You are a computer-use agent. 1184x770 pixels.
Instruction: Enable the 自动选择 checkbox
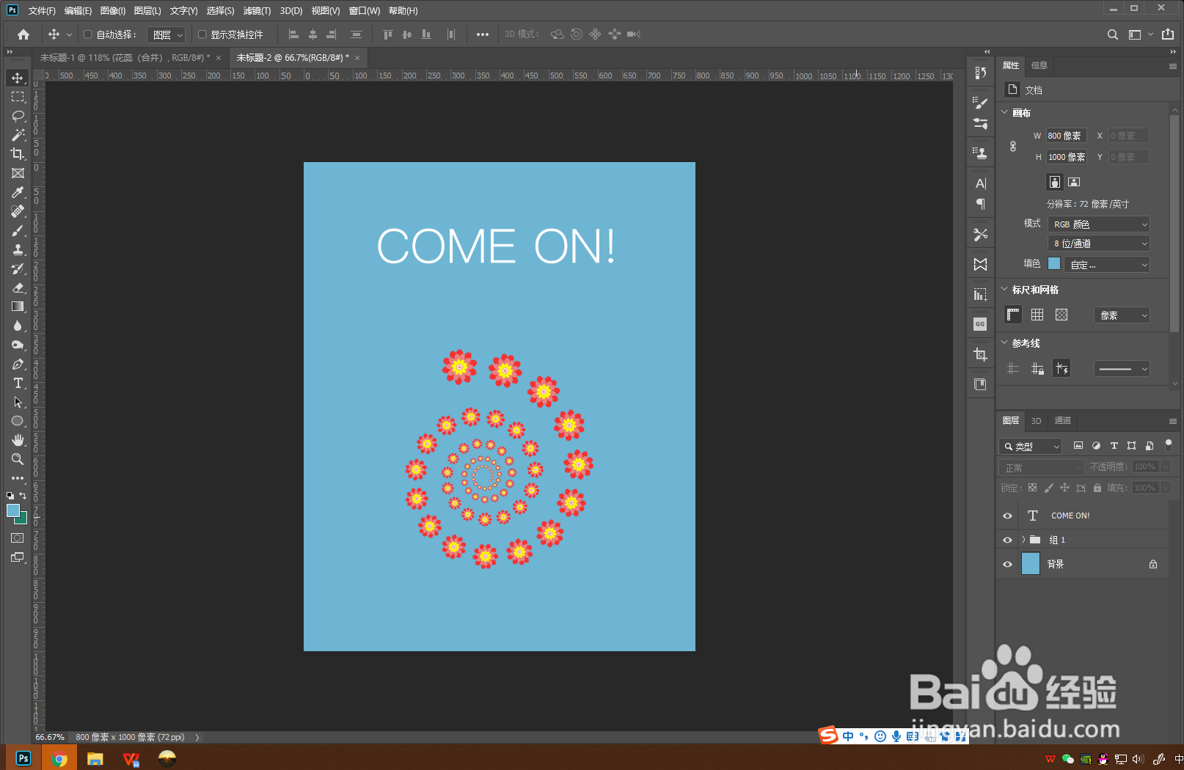(x=88, y=34)
